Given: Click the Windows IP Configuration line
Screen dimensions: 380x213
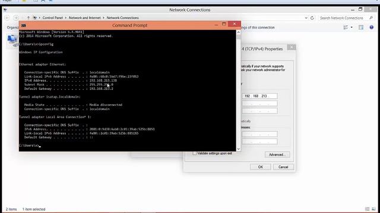Looking at the screenshot, I should [41, 52].
